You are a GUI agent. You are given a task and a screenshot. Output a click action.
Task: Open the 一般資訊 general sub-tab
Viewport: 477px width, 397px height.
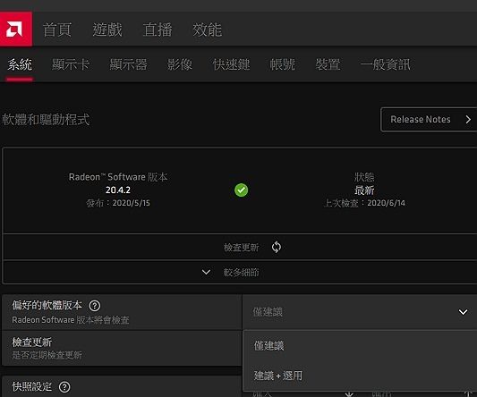pos(385,64)
